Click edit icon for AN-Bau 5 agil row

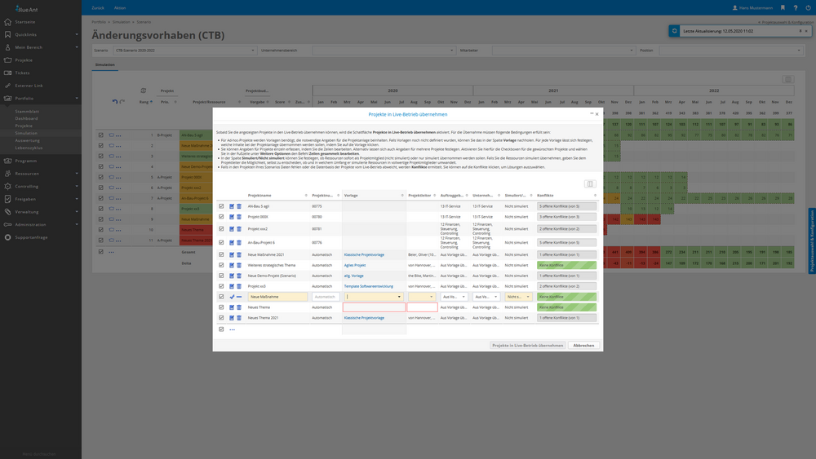pyautogui.click(x=232, y=206)
